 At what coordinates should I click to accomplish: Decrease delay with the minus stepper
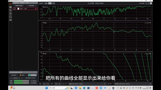[x=11, y=78]
